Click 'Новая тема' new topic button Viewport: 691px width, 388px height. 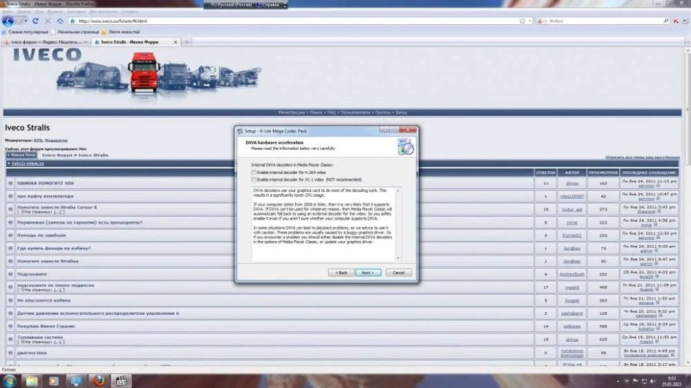21,155
